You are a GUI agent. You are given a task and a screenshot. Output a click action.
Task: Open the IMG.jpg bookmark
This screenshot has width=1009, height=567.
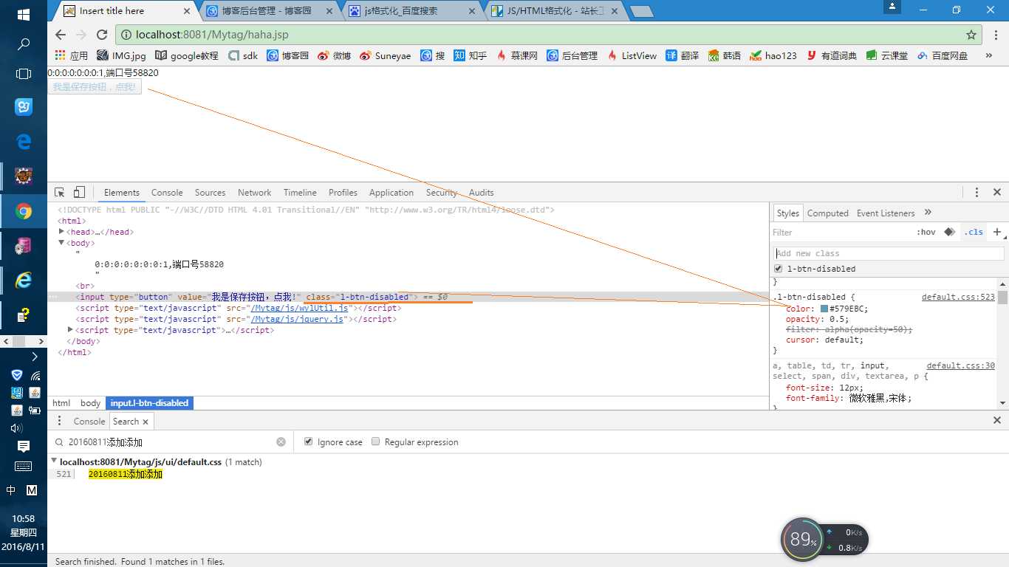point(121,55)
